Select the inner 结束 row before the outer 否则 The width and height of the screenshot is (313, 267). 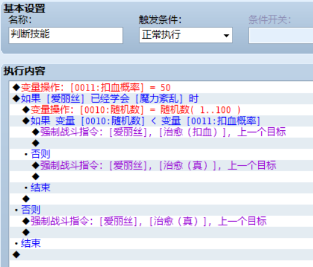pos(162,188)
